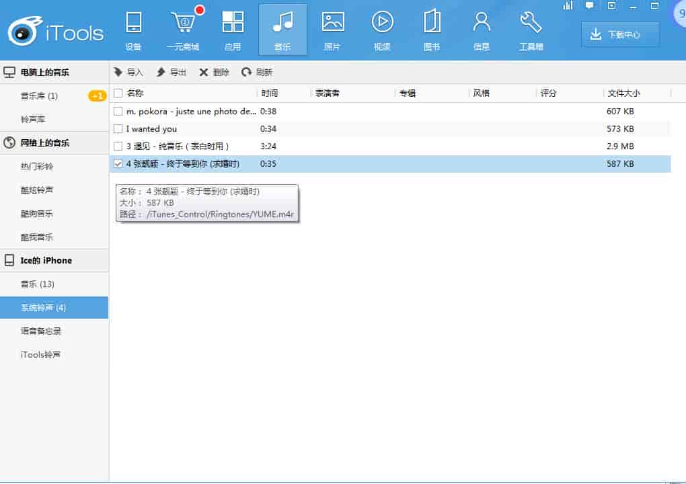Open the 图书 (Books) icon
The width and height of the screenshot is (686, 484).
432,21
